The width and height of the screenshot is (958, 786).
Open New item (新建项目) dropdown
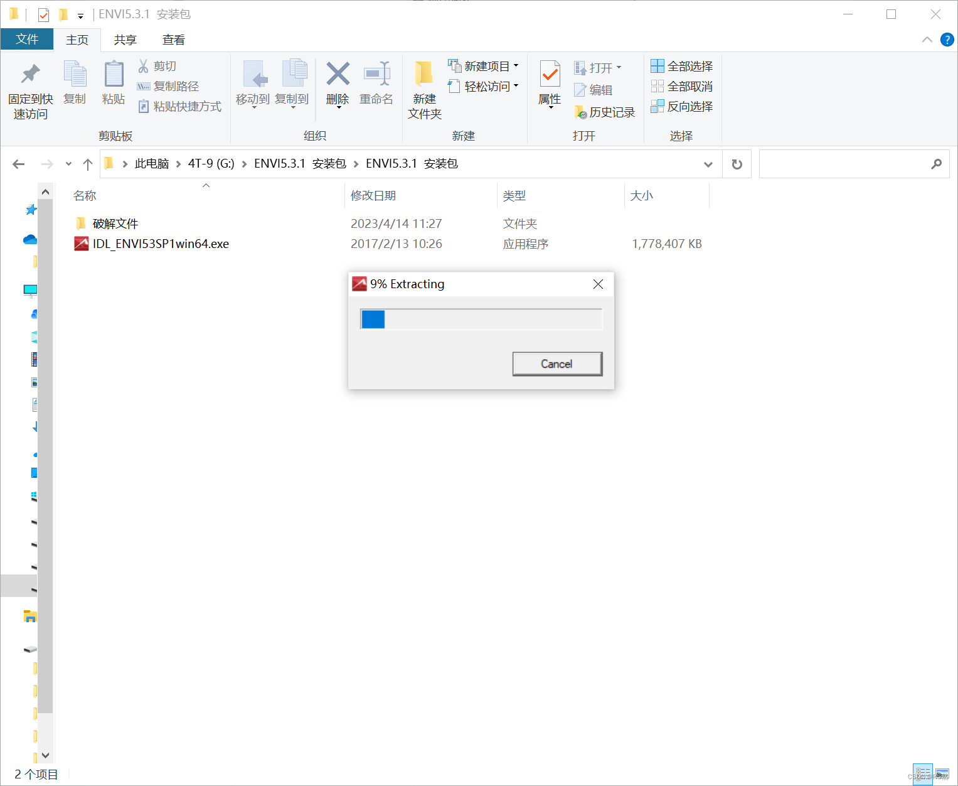pos(484,66)
